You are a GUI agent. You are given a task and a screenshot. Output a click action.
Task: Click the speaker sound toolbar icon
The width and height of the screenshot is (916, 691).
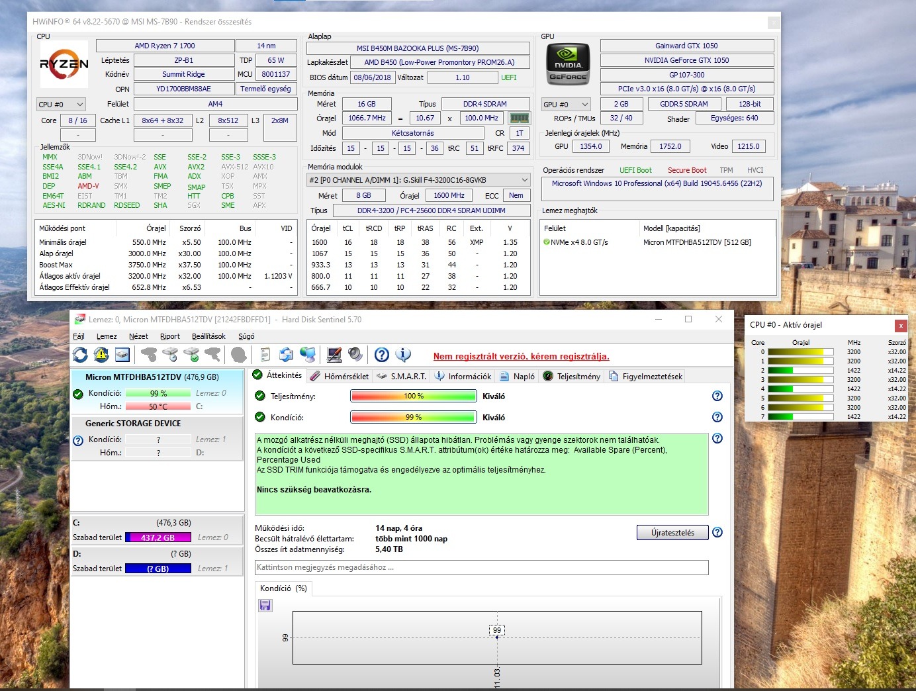(355, 355)
